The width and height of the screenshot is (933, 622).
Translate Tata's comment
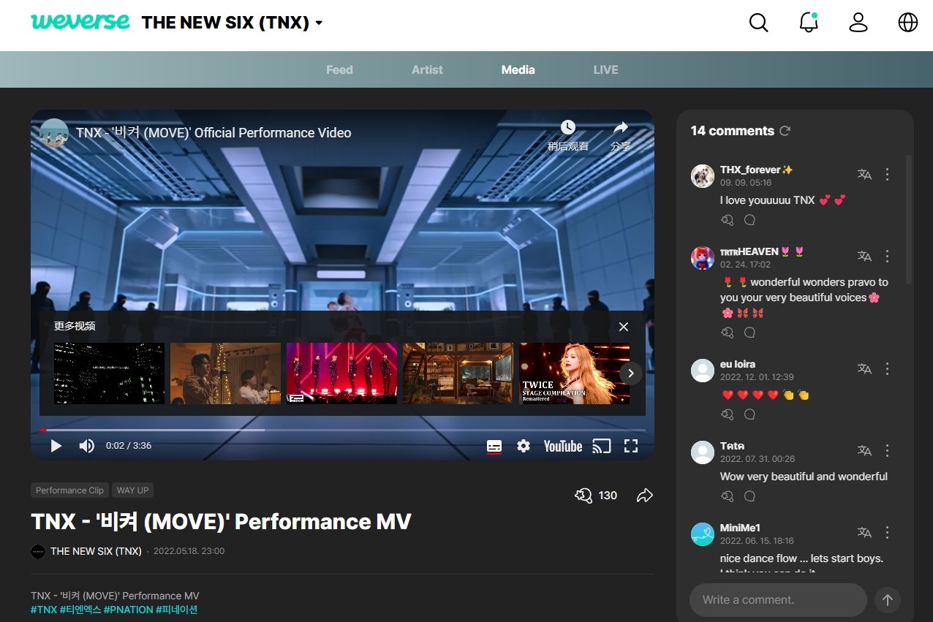point(864,450)
